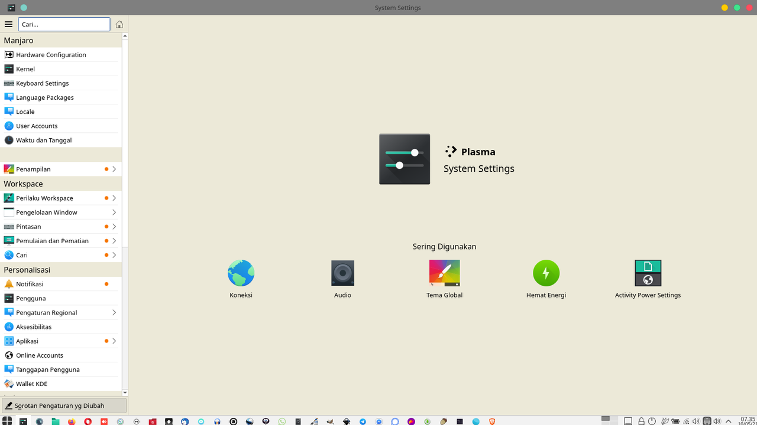Go to the settings home view
Image resolution: width=757 pixels, height=425 pixels.
click(119, 24)
